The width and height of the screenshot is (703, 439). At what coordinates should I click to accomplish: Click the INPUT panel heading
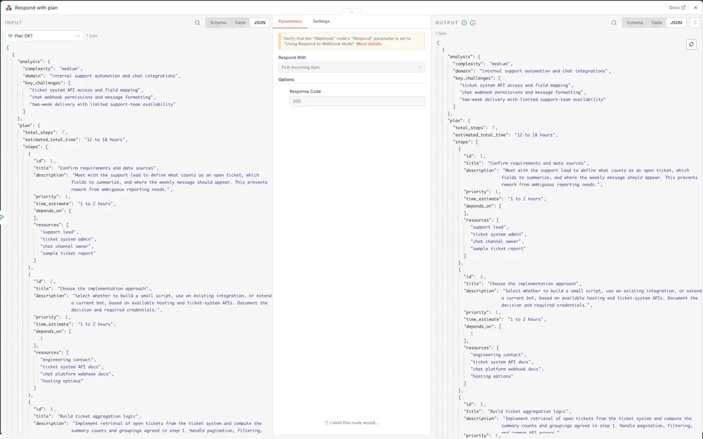[14, 23]
